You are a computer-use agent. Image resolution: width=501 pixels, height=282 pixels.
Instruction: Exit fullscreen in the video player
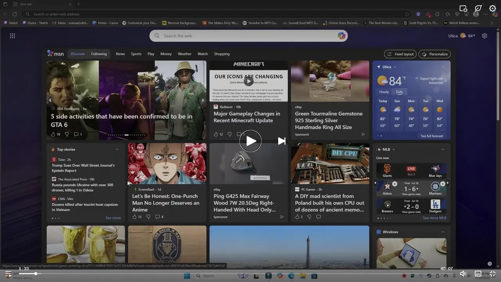point(493,274)
